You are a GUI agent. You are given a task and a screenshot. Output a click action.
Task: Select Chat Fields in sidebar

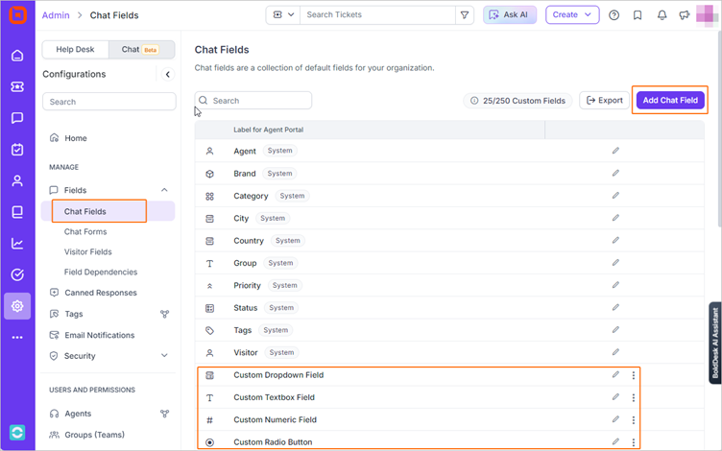pyautogui.click(x=108, y=211)
